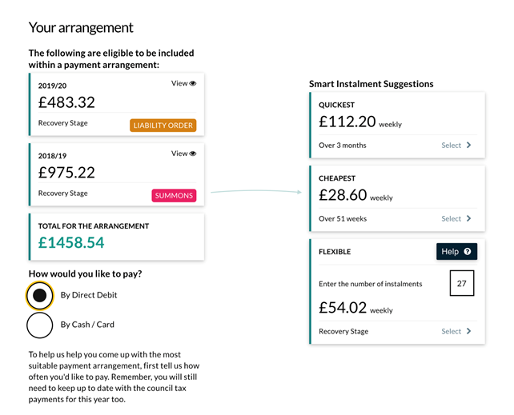514x415 pixels.
Task: Click the question mark icon in Help
Action: tap(468, 251)
